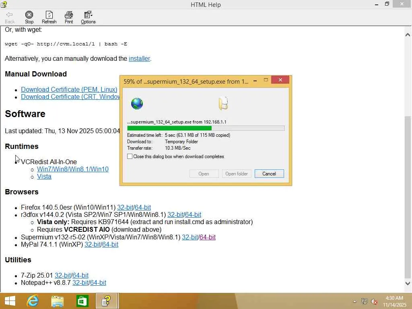The height and width of the screenshot is (309, 412).
Task: Download Supermium v132 32-bit
Action: tap(190, 237)
